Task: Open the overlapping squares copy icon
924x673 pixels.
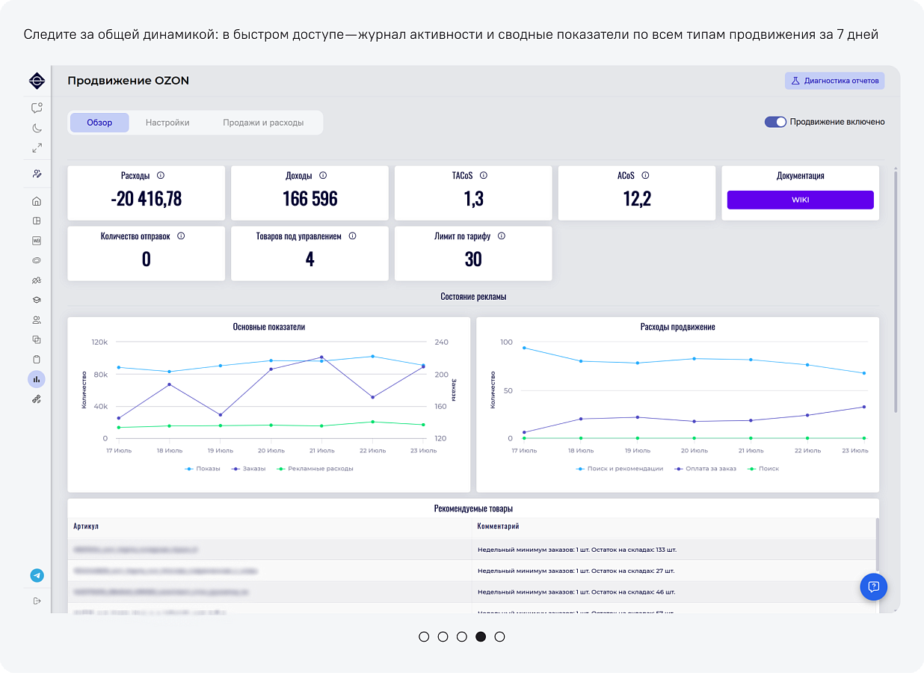Action: [x=37, y=339]
